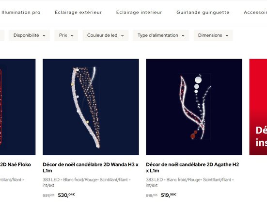The height and width of the screenshot is (209, 267).
Task: Click the Couleur de led chevron arrow
Action: pyautogui.click(x=122, y=35)
